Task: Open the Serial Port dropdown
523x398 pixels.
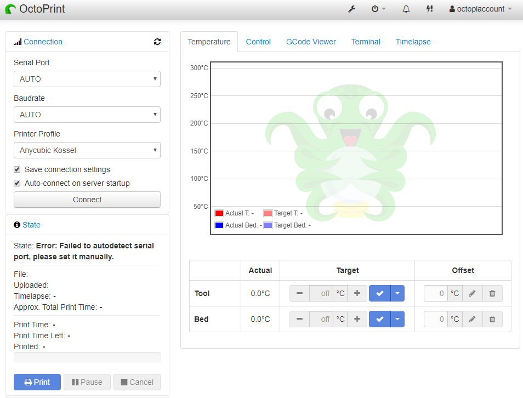Action: pyautogui.click(x=87, y=79)
